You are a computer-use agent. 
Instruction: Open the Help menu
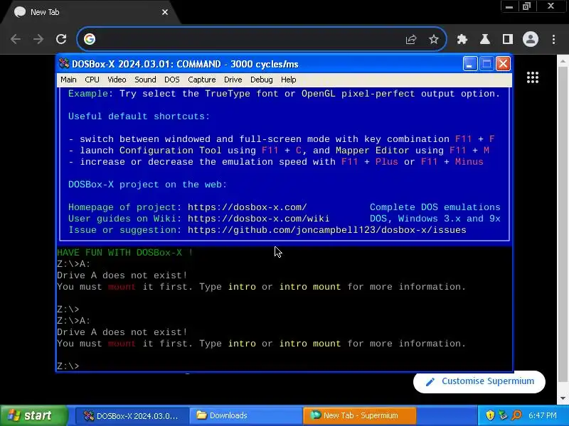point(289,80)
